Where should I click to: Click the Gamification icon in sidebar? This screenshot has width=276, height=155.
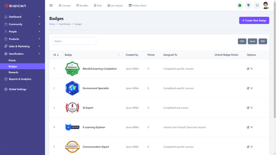[x=6, y=54]
